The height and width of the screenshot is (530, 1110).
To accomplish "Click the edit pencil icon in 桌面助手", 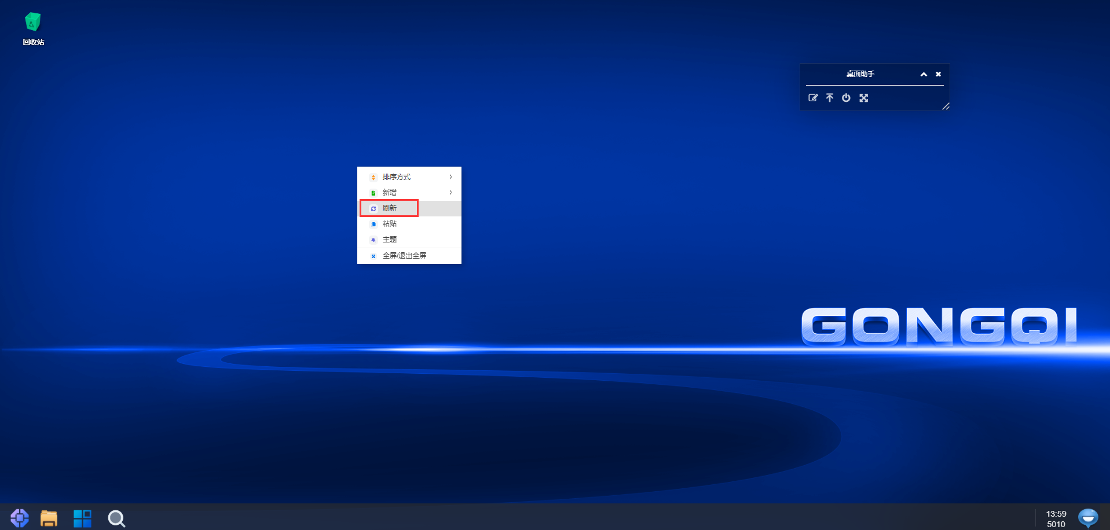I will 813,98.
